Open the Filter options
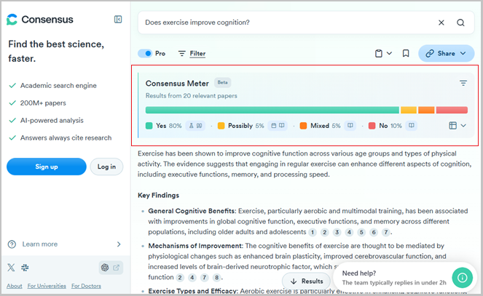The height and width of the screenshot is (296, 483). [x=192, y=54]
